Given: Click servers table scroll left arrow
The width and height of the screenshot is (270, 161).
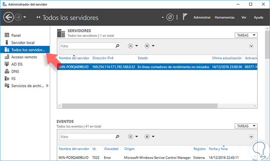Looking at the screenshot, I should (x=59, y=106).
